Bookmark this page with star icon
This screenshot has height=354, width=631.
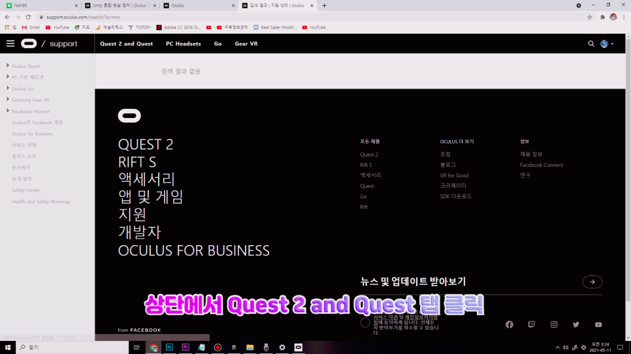coord(590,17)
